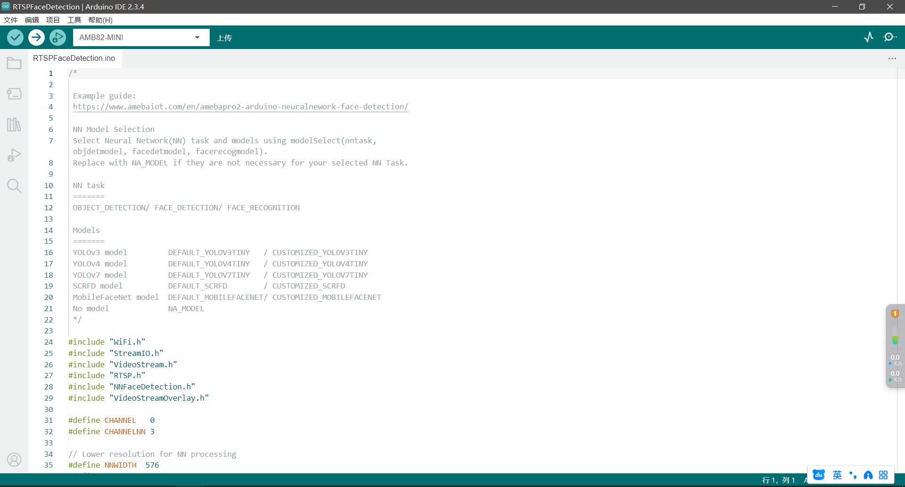Viewport: 905px width, 487px height.
Task: Open the 帮助(H) menu
Action: (x=100, y=20)
